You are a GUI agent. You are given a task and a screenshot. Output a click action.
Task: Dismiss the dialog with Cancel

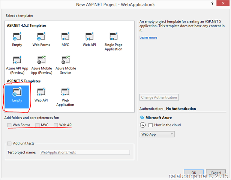(216, 172)
